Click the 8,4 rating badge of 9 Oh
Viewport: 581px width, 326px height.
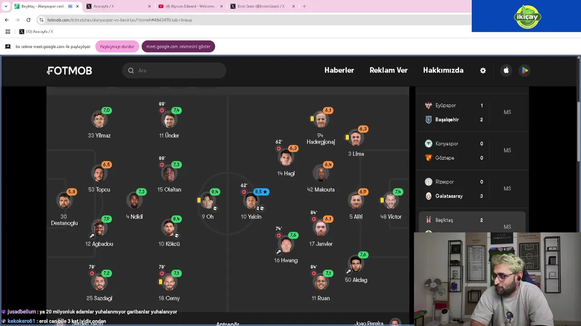214,192
